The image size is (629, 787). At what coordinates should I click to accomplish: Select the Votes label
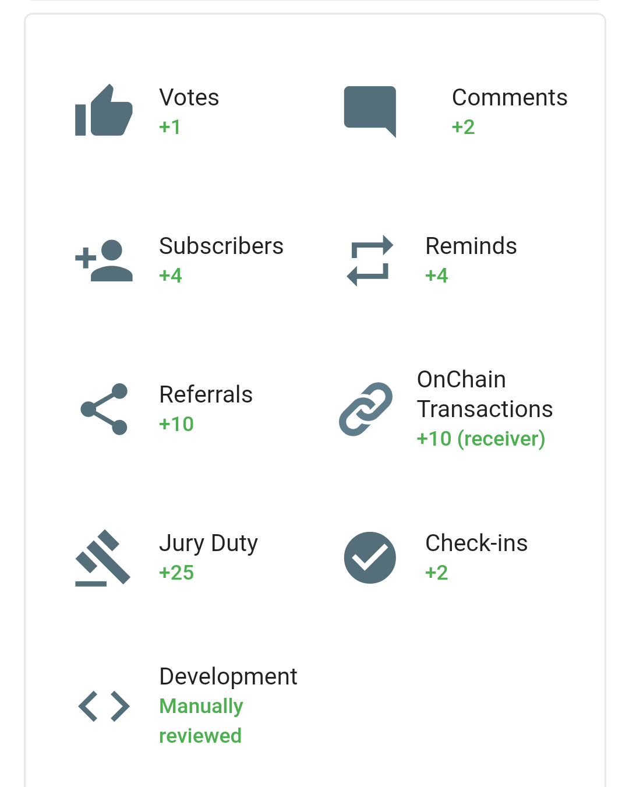pos(189,97)
